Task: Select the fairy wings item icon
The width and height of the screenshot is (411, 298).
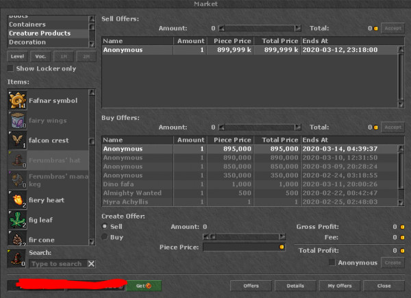Action: (18, 121)
